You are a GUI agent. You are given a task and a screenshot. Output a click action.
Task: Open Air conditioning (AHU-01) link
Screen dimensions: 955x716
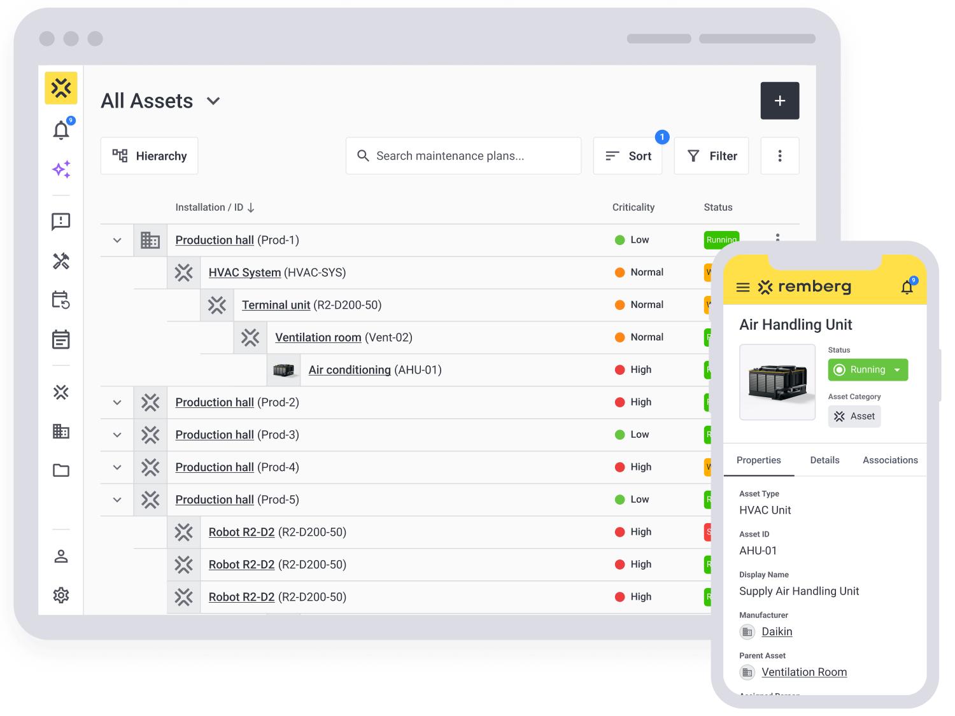pos(350,370)
